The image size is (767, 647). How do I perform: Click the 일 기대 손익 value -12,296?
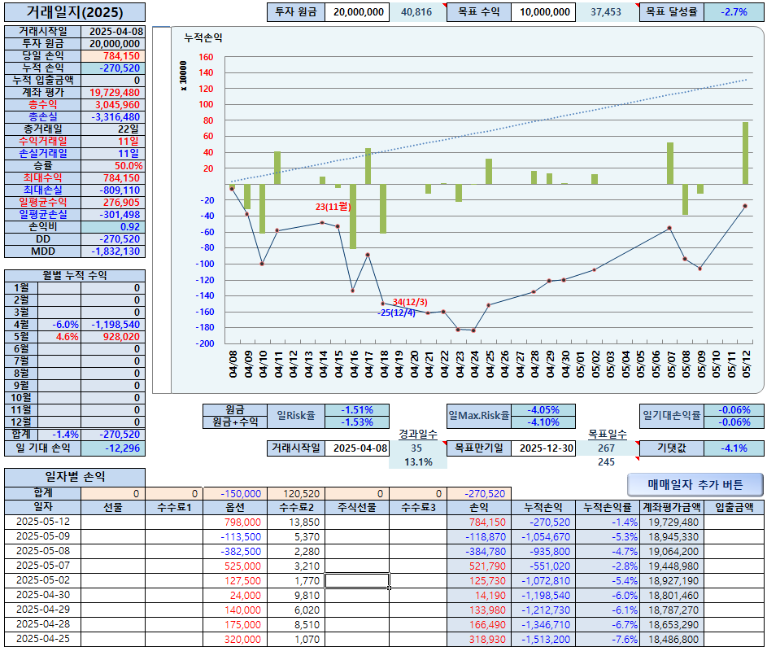coord(113,448)
